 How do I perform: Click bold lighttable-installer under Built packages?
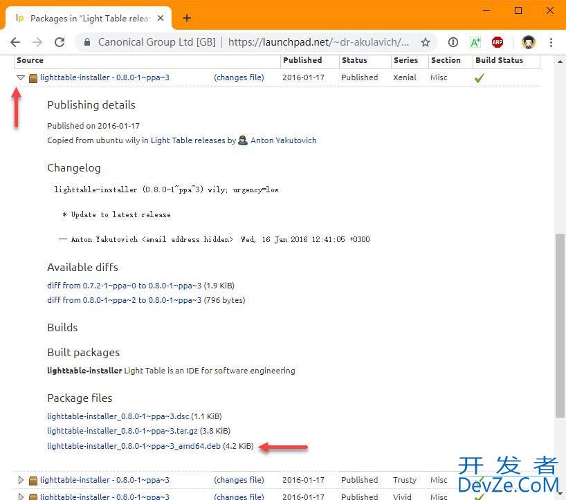click(x=84, y=371)
